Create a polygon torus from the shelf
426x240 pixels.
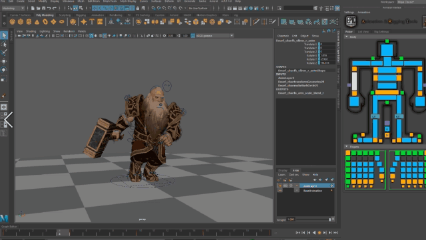(45, 22)
